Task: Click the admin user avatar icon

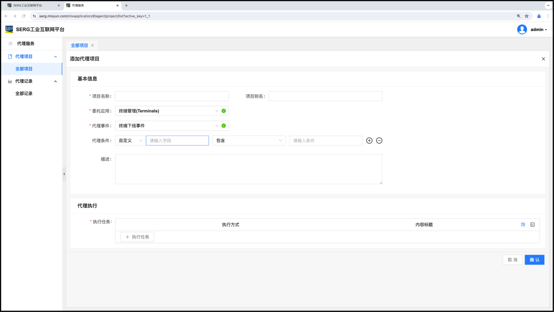Action: 522,29
